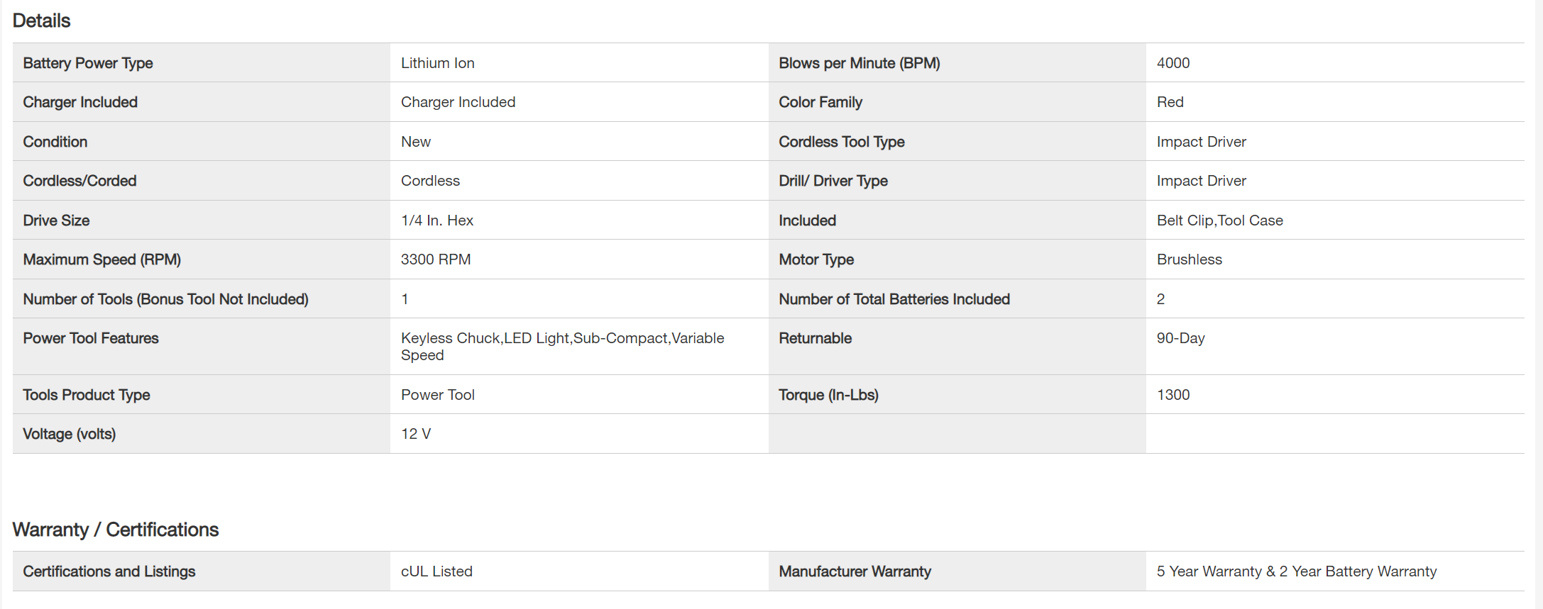Click the Brushless motor type value
The height and width of the screenshot is (609, 1543).
click(x=1189, y=259)
